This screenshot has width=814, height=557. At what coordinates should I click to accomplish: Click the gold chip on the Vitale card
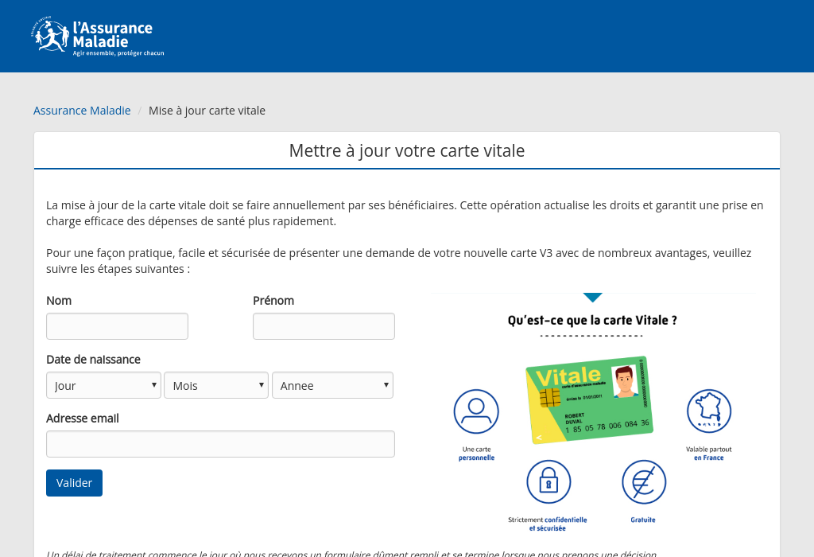click(x=549, y=396)
